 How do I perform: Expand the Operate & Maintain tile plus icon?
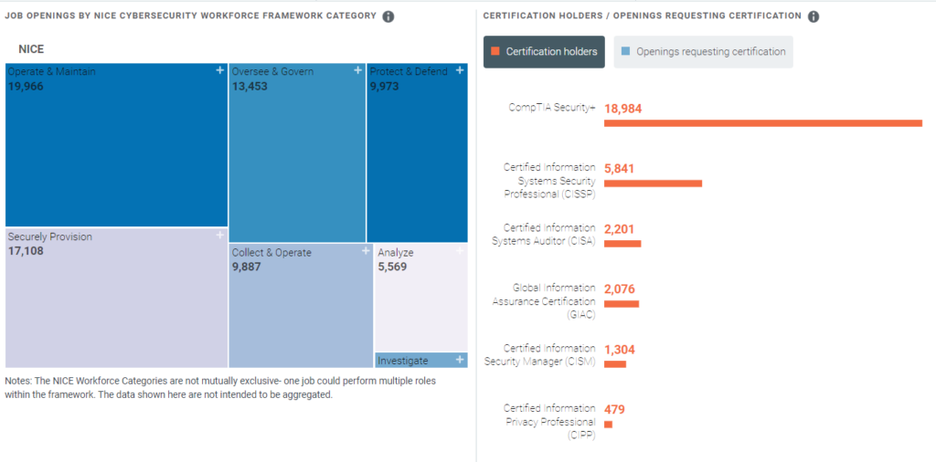[x=219, y=70]
